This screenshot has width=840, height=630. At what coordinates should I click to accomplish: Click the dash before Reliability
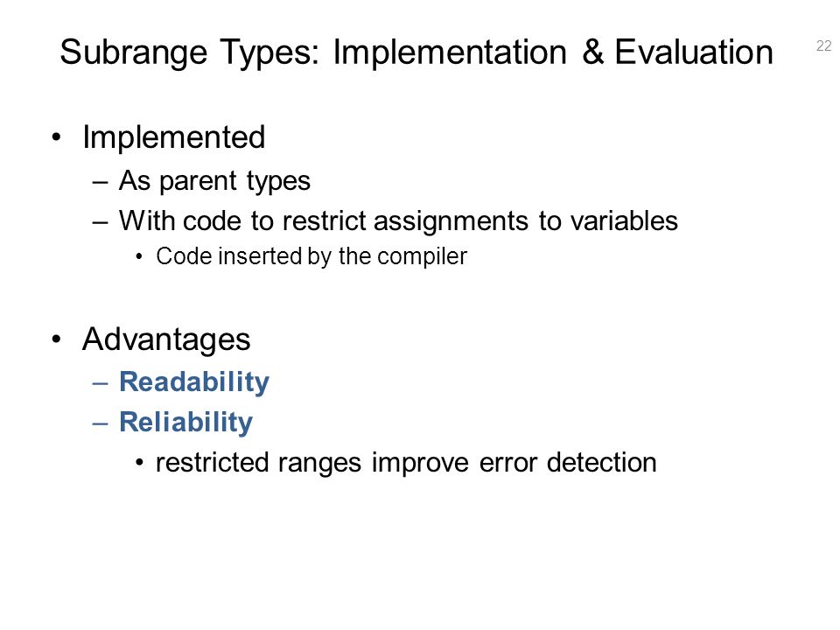[100, 423]
